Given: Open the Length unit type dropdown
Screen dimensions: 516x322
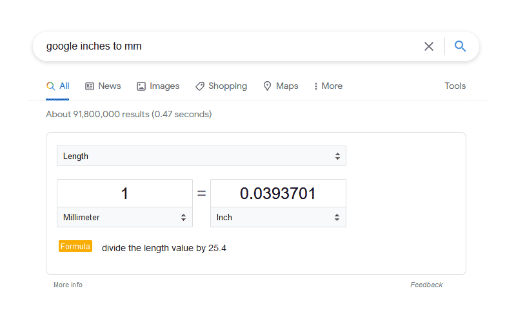Looking at the screenshot, I should coord(201,156).
